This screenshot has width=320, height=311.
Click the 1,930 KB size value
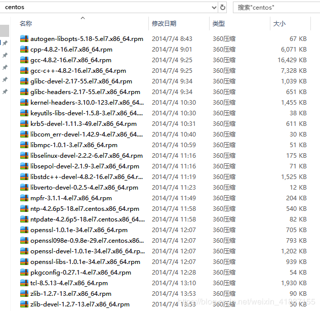pos(294,283)
